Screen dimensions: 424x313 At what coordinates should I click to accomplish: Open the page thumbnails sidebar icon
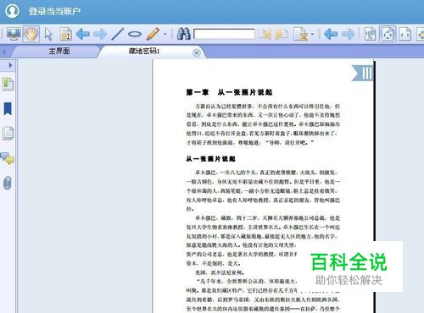coord(8,134)
